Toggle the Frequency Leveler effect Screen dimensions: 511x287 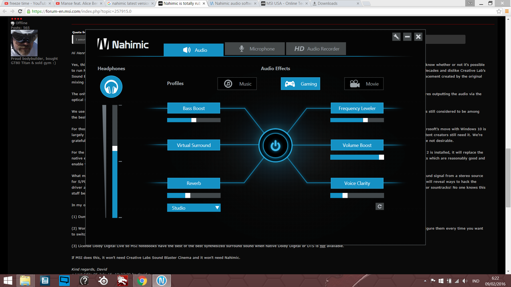357,108
